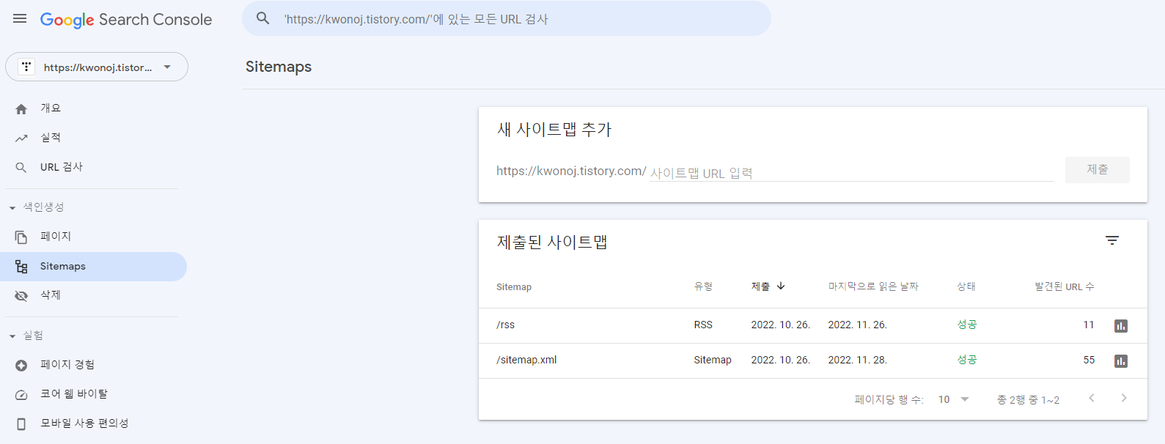Image resolution: width=1165 pixels, height=444 pixels.
Task: Open the 개요 overview page
Action: click(51, 108)
